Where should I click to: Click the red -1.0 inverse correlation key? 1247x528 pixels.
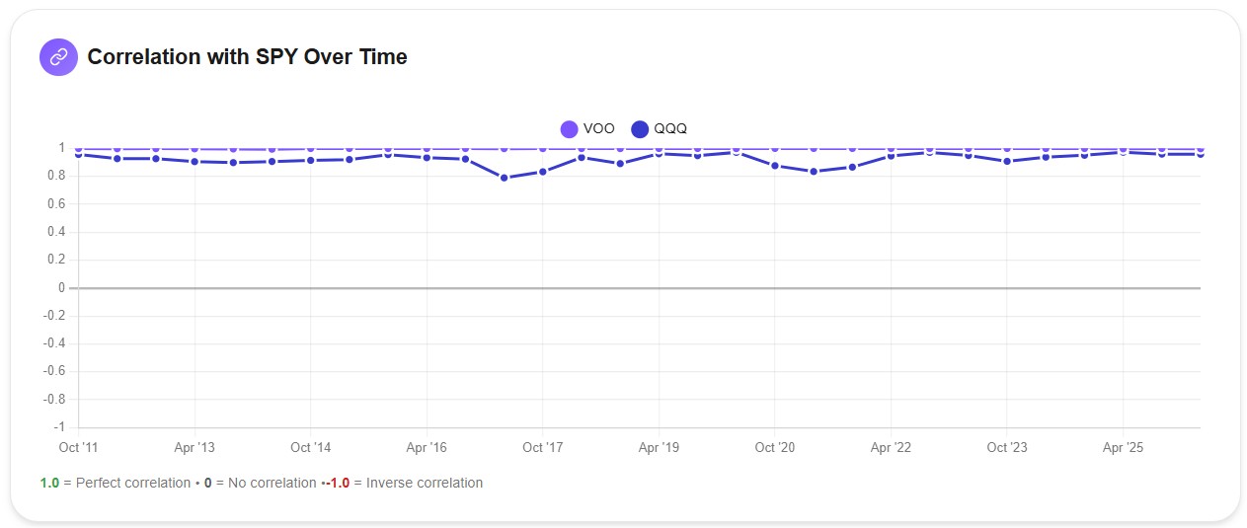334,484
